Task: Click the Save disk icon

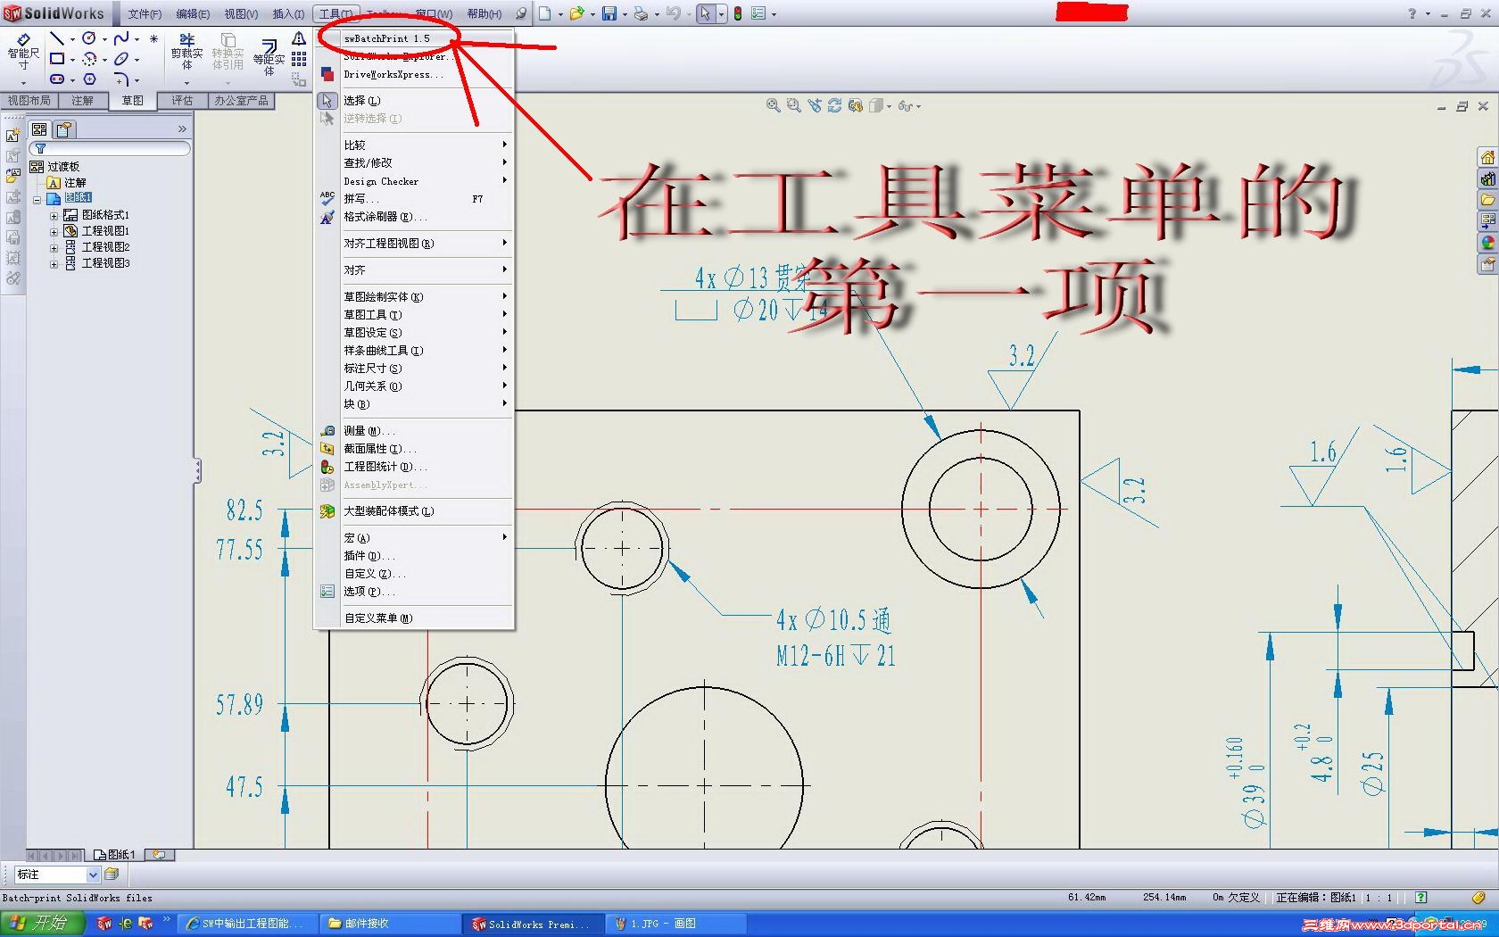Action: [609, 13]
